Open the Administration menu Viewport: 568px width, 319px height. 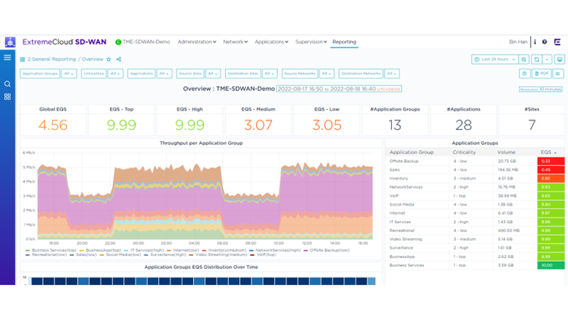click(x=197, y=42)
